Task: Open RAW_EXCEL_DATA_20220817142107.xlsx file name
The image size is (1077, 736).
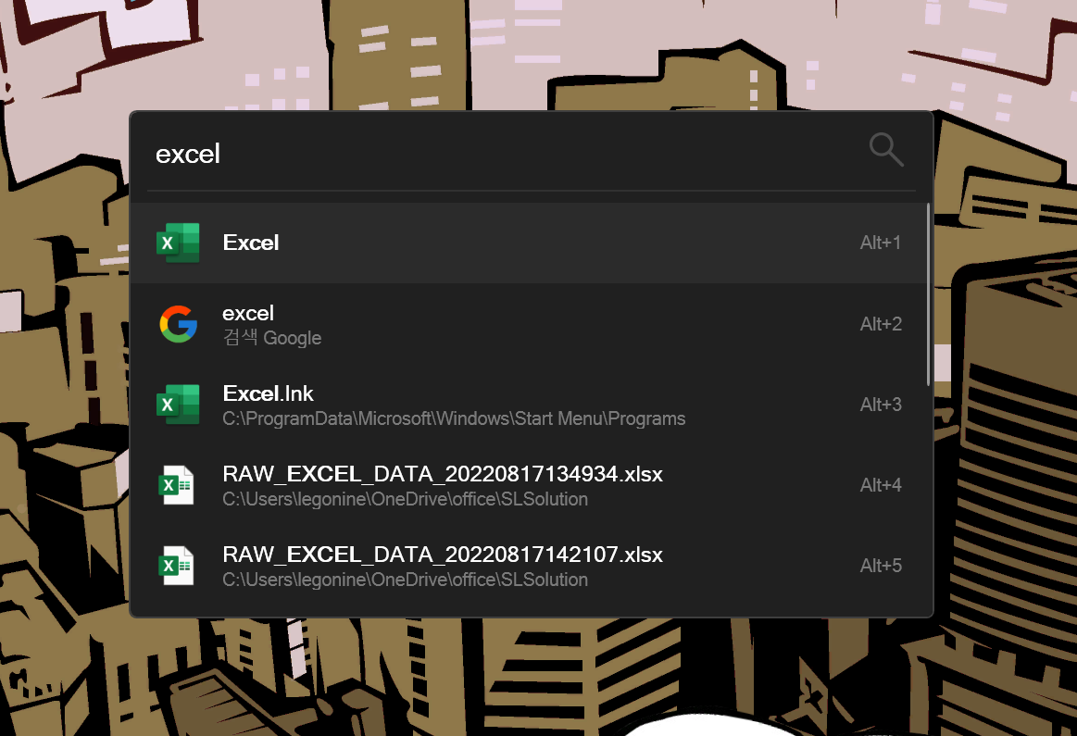Action: coord(443,555)
